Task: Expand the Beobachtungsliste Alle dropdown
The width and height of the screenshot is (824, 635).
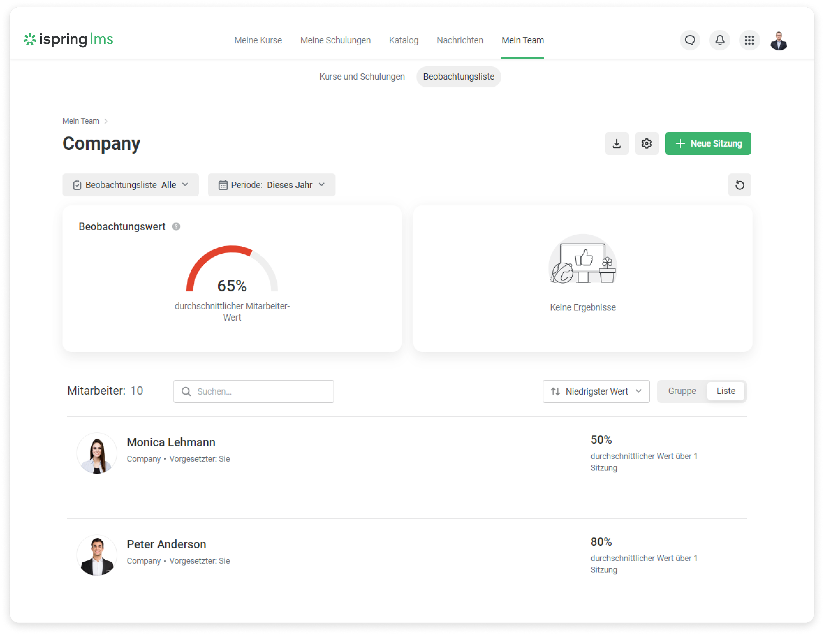Action: pyautogui.click(x=130, y=185)
